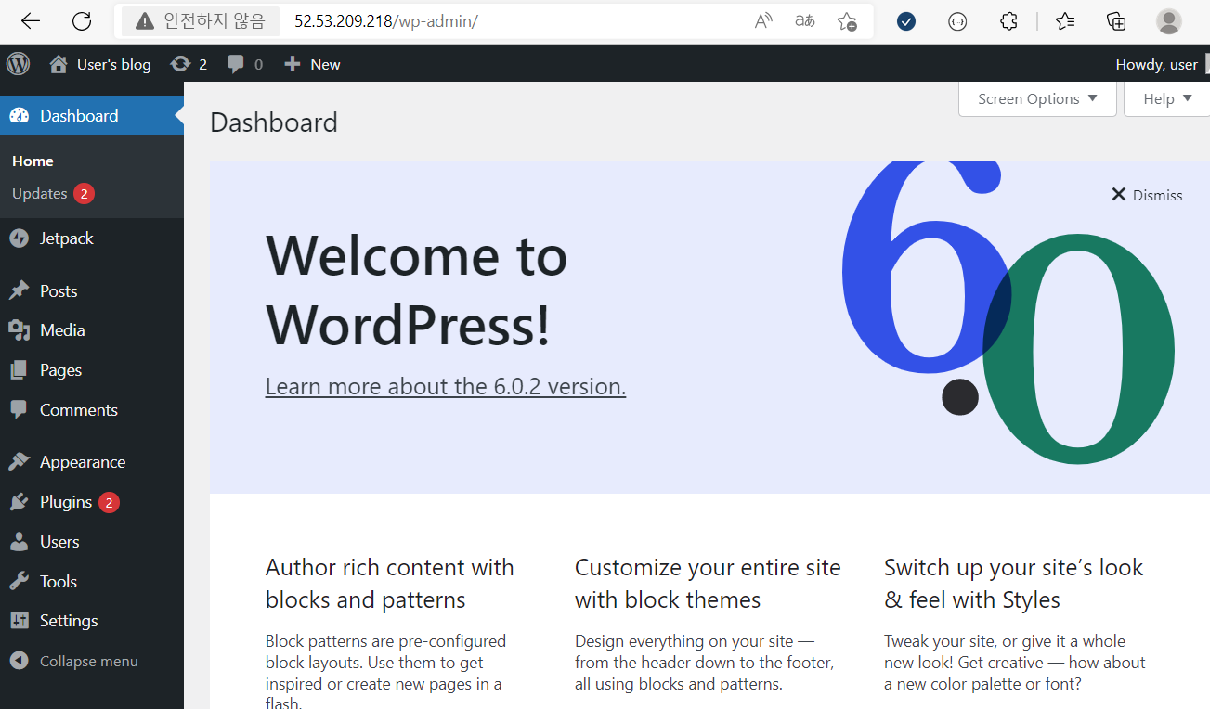This screenshot has width=1210, height=709.
Task: Expand the Help dropdown tab
Action: point(1167,98)
